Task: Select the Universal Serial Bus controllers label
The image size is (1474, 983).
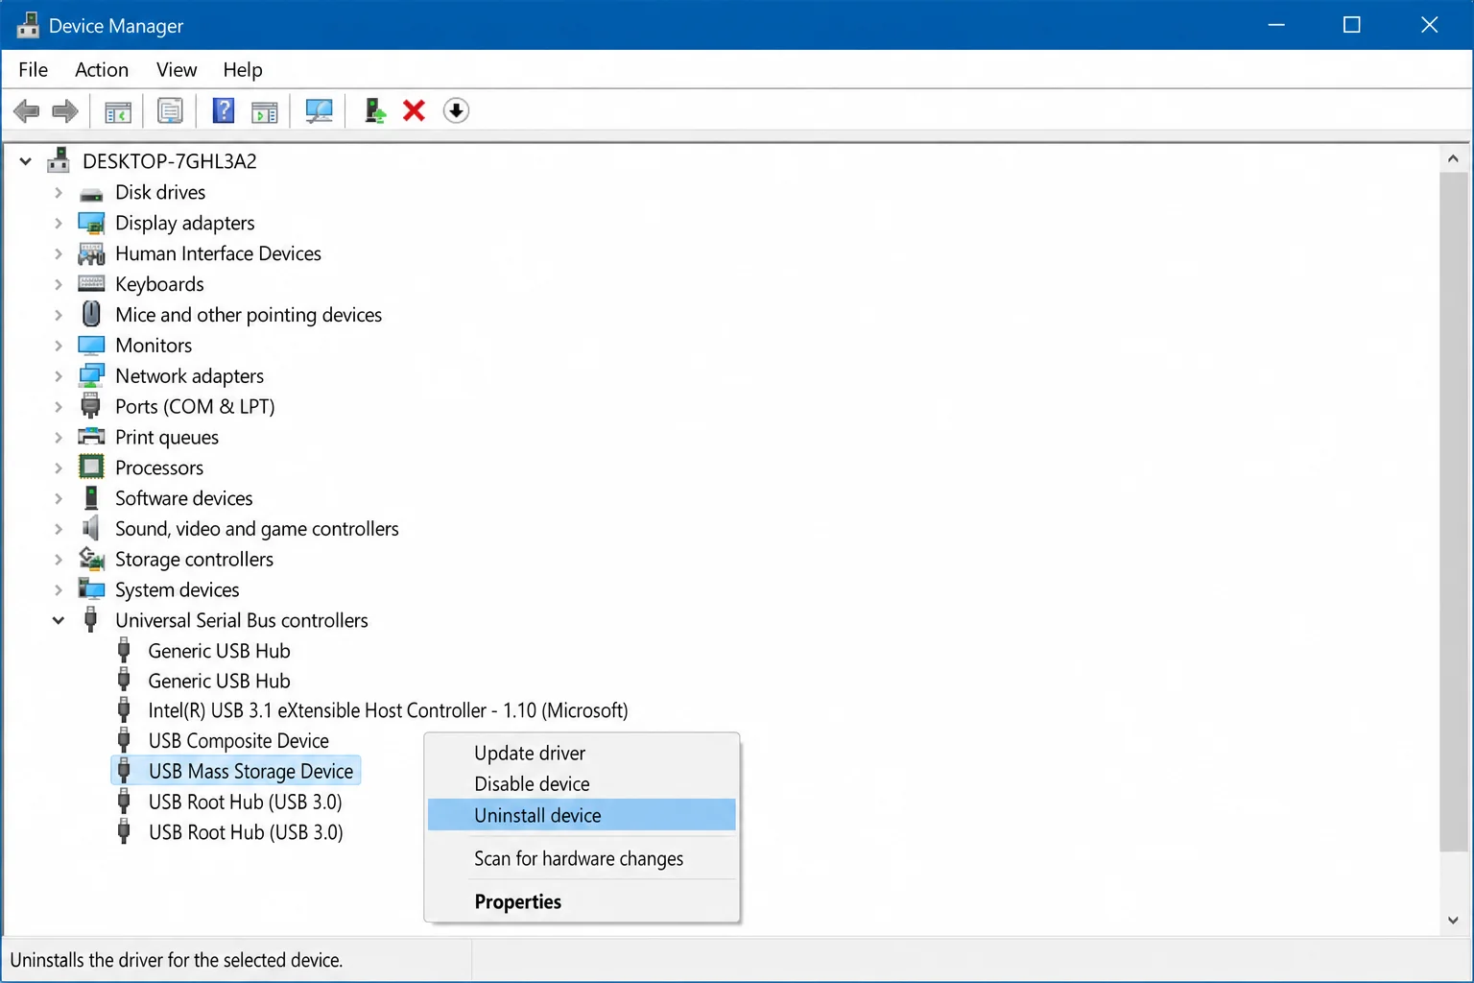Action: tap(242, 620)
